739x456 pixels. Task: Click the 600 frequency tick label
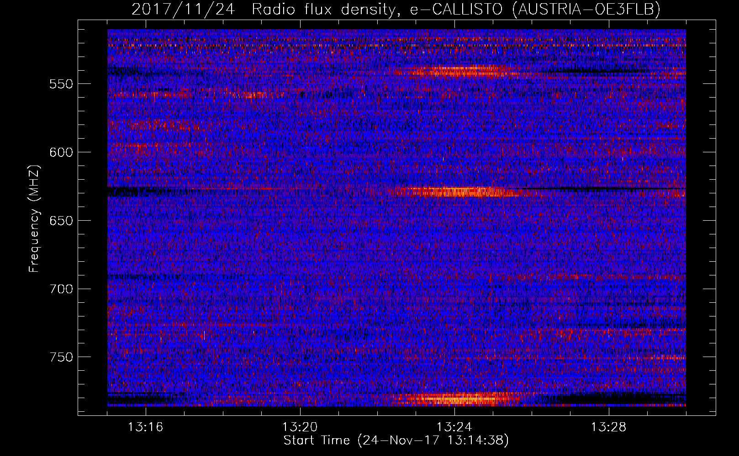click(61, 152)
